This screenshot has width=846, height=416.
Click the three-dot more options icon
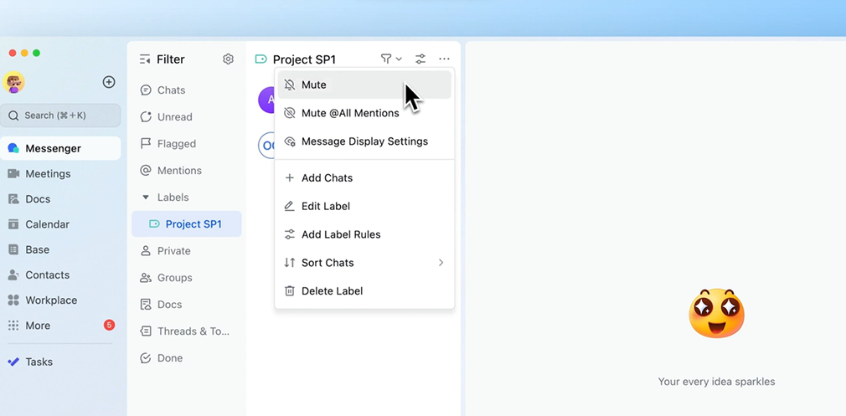pyautogui.click(x=444, y=59)
